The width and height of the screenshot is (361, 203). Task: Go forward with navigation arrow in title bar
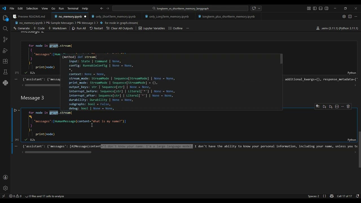(108, 8)
